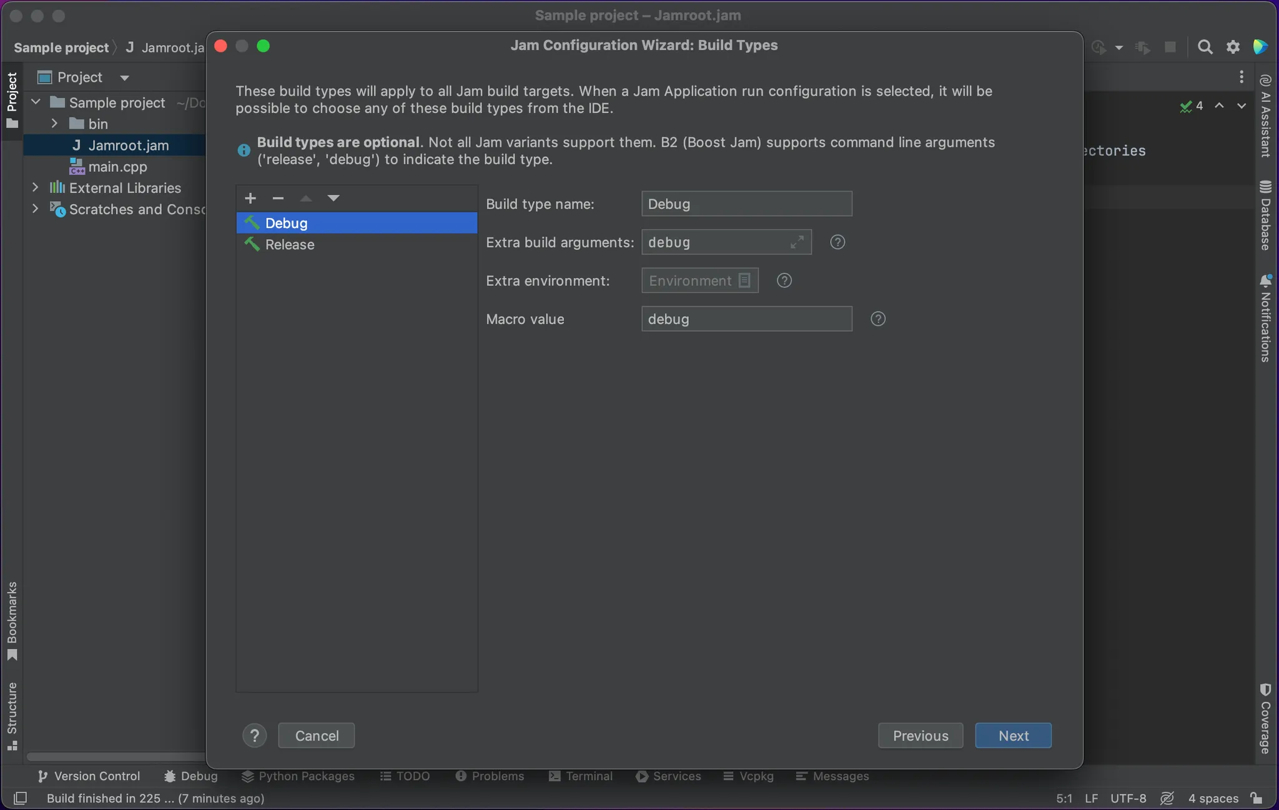Go to next highlighted problem arrow
Image resolution: width=1279 pixels, height=810 pixels.
[1242, 106]
